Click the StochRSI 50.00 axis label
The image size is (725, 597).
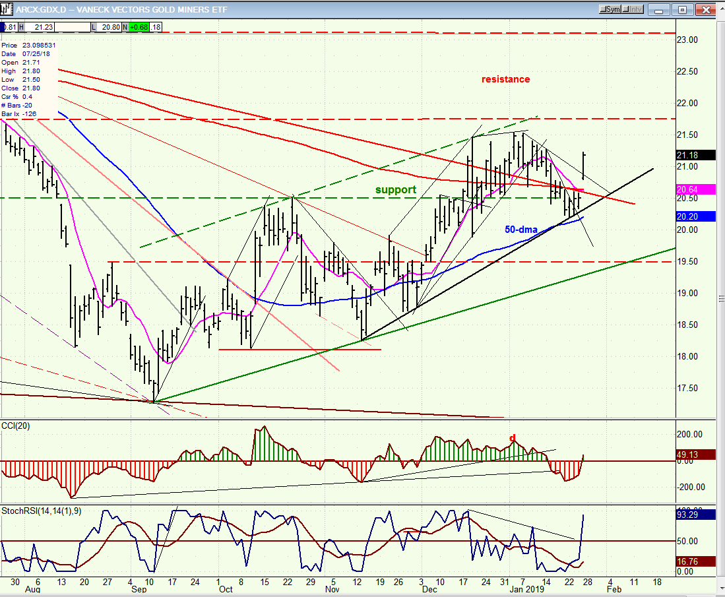click(x=688, y=541)
